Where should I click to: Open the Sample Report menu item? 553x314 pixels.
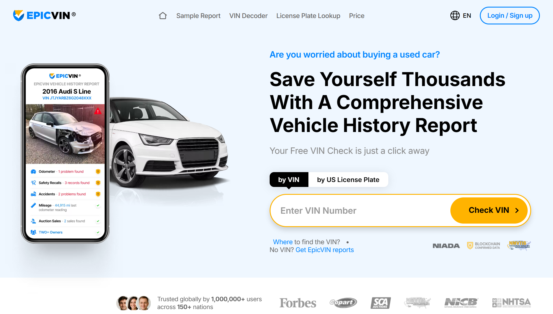[198, 16]
